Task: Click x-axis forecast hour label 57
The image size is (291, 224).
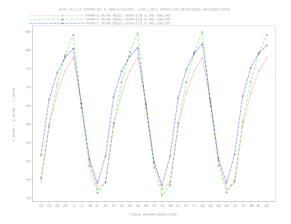Action: 194,206
